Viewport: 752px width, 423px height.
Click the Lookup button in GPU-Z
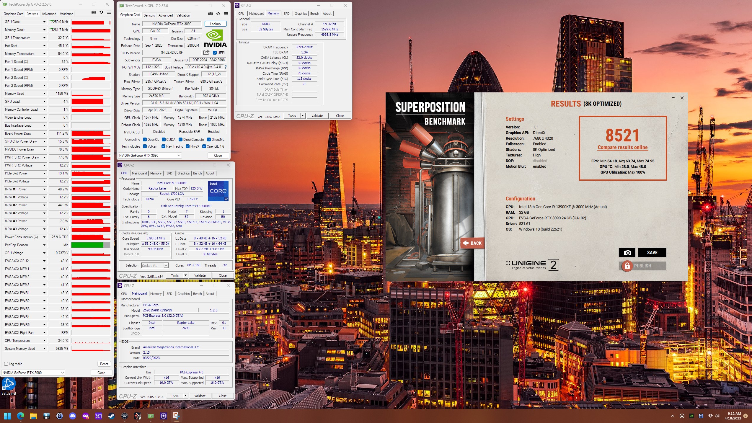click(215, 24)
